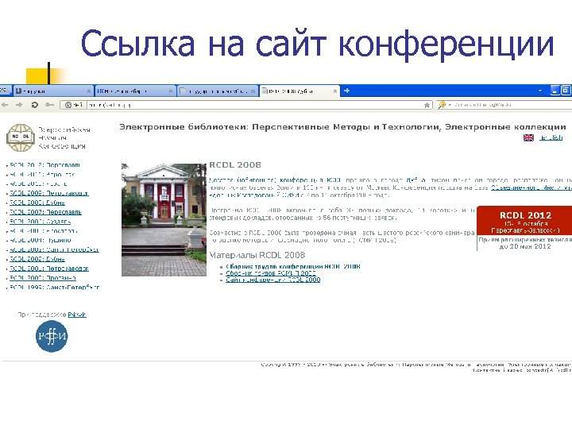Open the RCDL 2011 link in the sidebar
The width and height of the screenshot is (572, 429).
tap(42, 174)
